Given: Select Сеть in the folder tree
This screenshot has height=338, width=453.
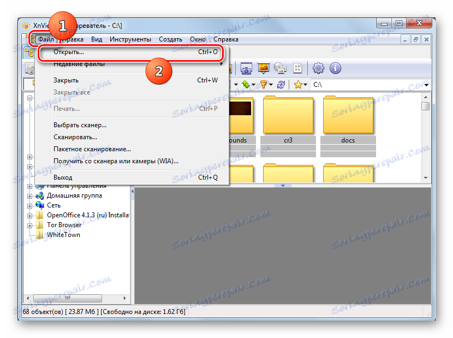Looking at the screenshot, I should (53, 205).
